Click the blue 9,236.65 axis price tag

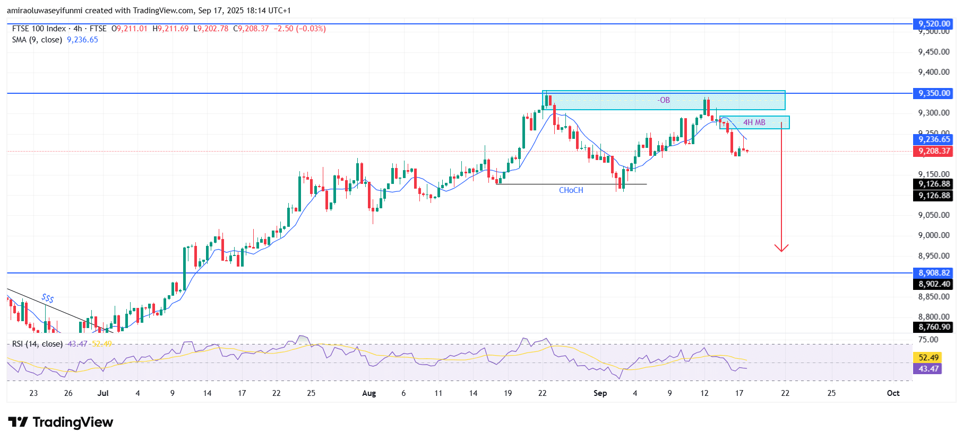coord(934,139)
